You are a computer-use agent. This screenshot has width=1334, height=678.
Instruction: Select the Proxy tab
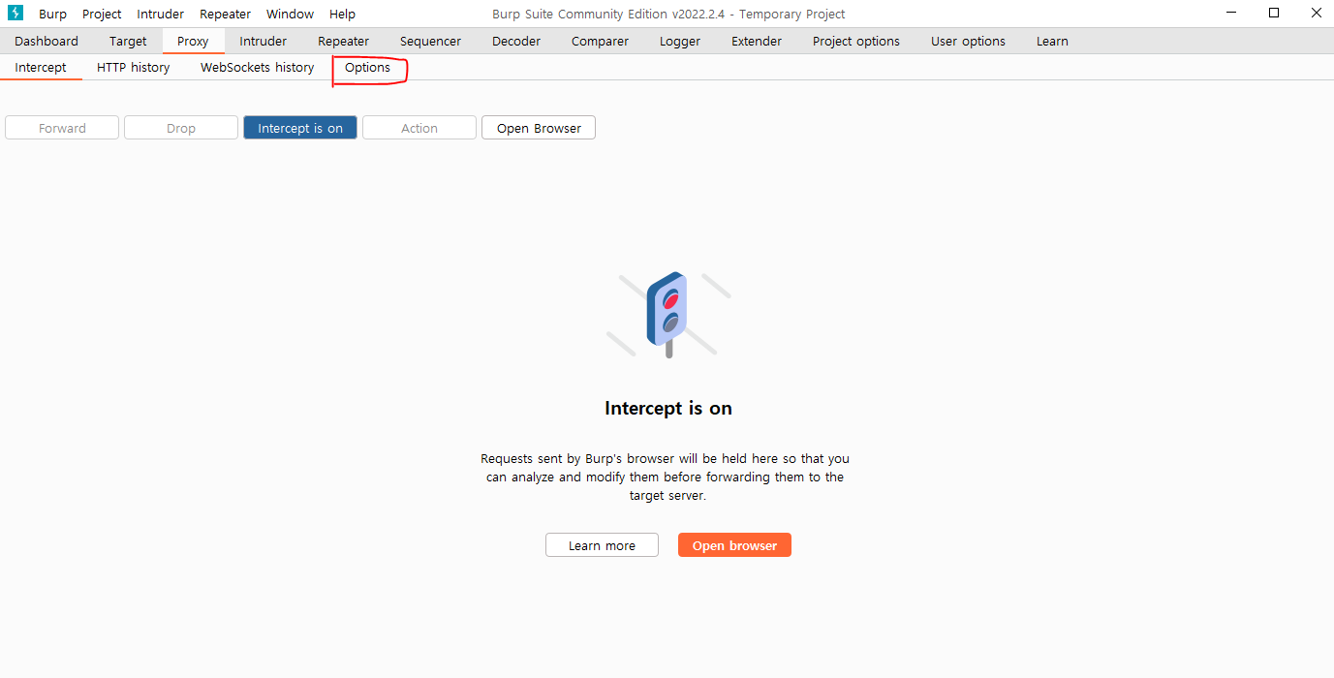click(193, 41)
